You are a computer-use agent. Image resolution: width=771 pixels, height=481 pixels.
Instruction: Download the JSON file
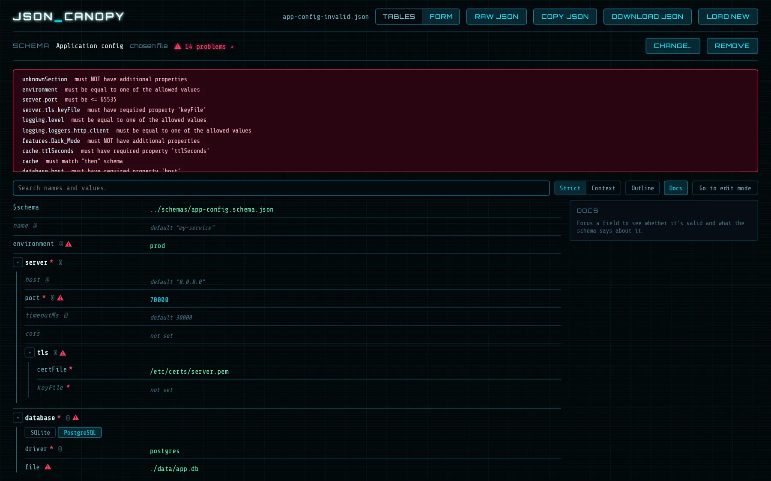(x=647, y=17)
